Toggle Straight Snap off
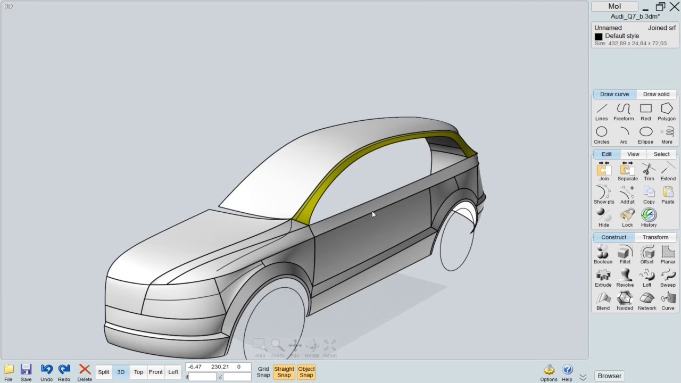681x383 pixels. (x=284, y=372)
